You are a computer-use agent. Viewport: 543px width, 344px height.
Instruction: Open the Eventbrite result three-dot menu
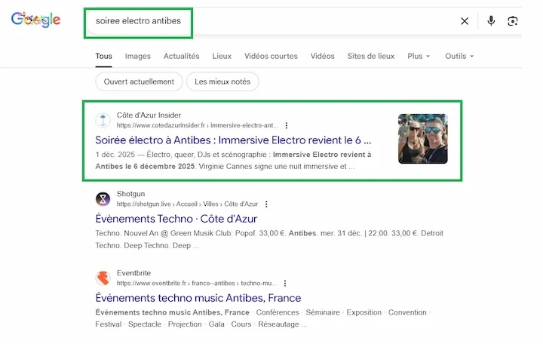285,283
